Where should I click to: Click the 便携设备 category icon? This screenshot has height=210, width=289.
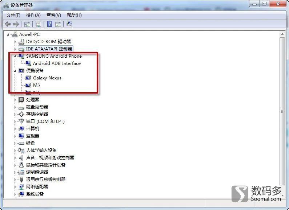[x=21, y=71]
